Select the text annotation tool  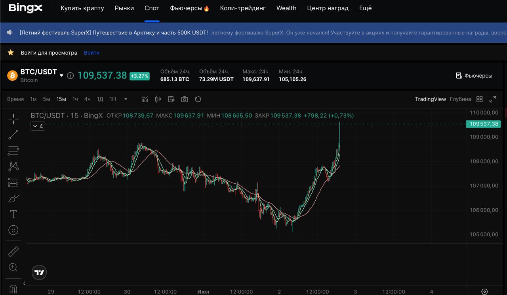click(x=13, y=214)
